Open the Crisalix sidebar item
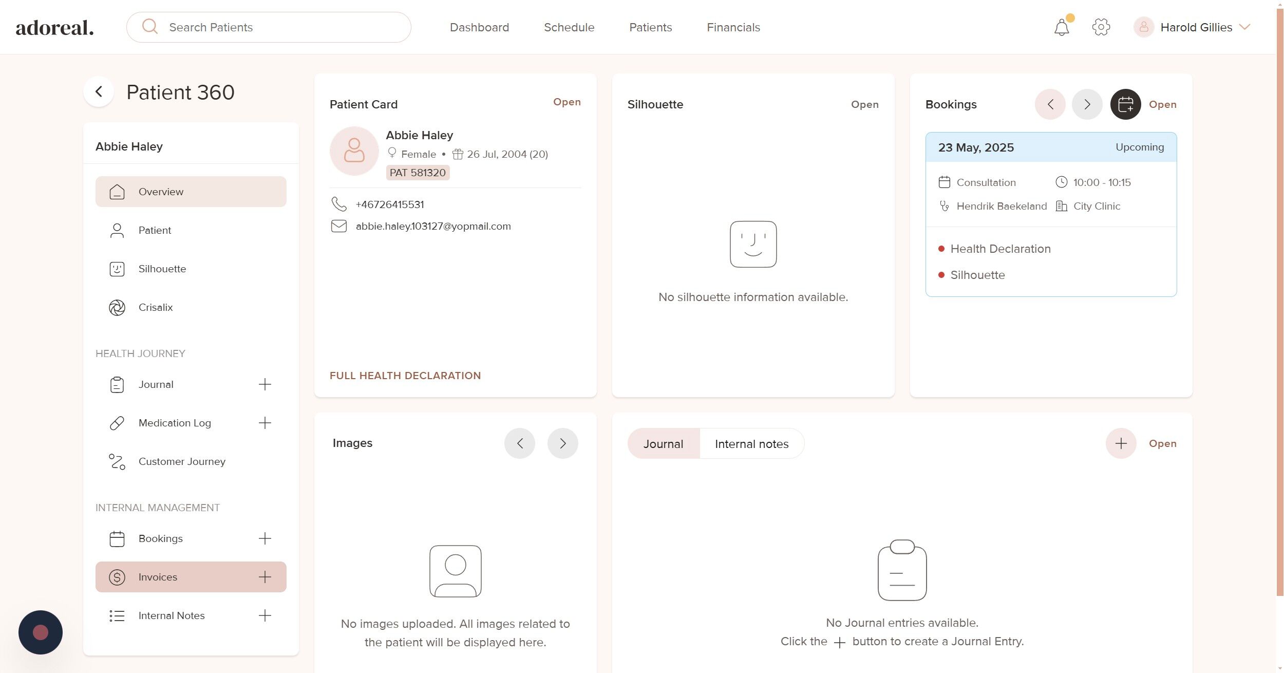Image resolution: width=1284 pixels, height=673 pixels. point(155,307)
